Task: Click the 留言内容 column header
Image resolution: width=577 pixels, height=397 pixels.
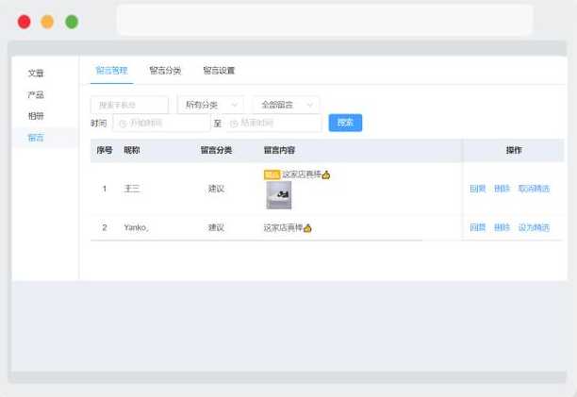Action: tap(279, 150)
